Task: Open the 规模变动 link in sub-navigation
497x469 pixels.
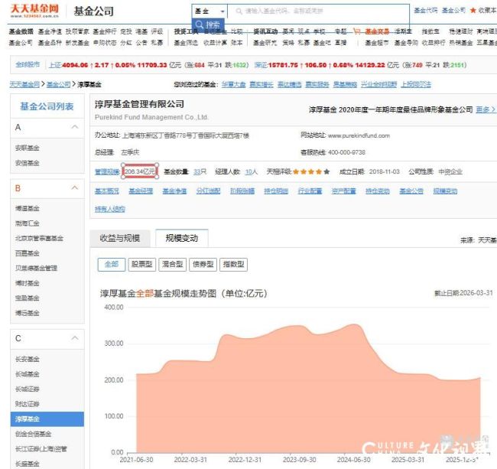Action: click(x=445, y=191)
